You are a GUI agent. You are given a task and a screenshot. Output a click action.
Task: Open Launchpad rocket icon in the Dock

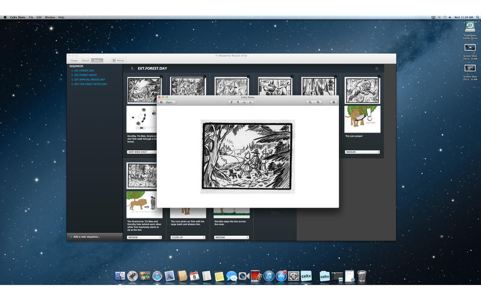click(x=132, y=276)
